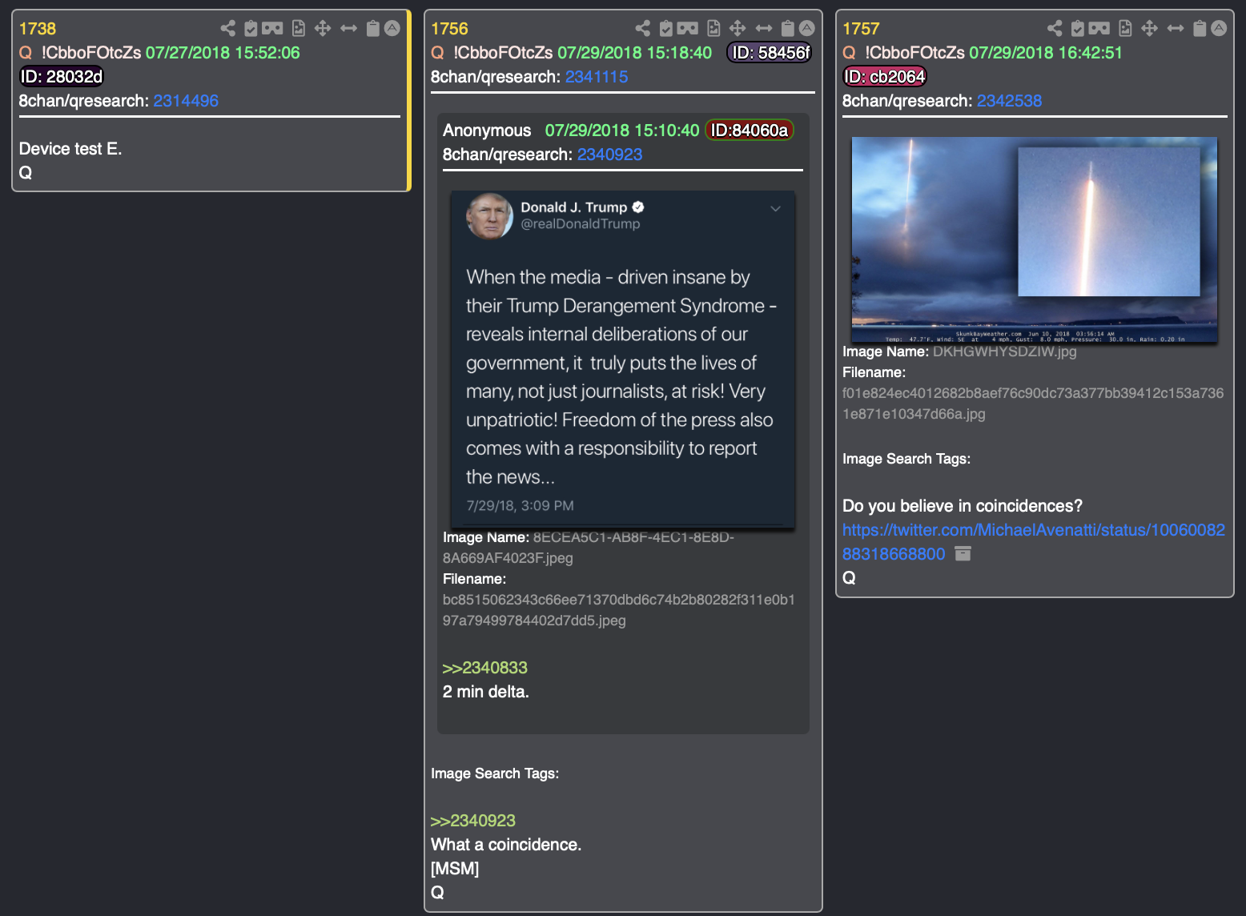1246x916 pixels.
Task: Open 8chan link 2341115
Action: 597,77
